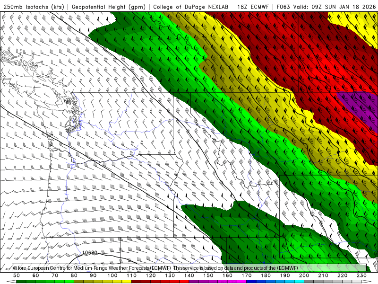Click the "College of DuPage NEXLAB" header text

click(191, 7)
